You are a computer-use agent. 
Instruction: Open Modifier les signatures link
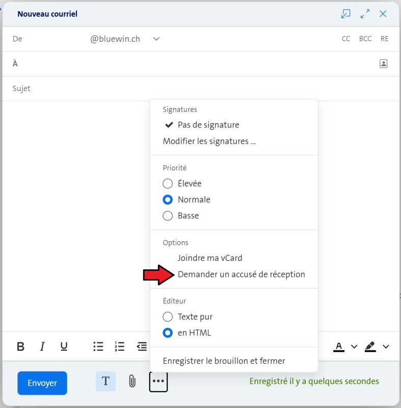pos(209,141)
